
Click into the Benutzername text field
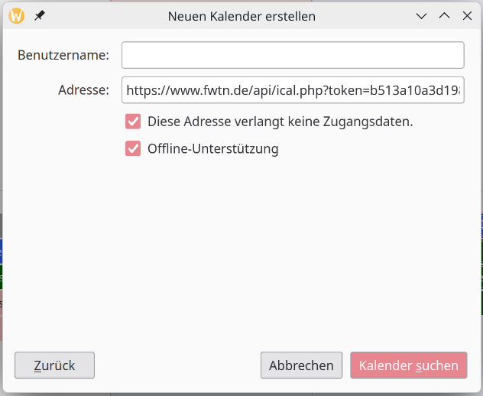click(293, 55)
